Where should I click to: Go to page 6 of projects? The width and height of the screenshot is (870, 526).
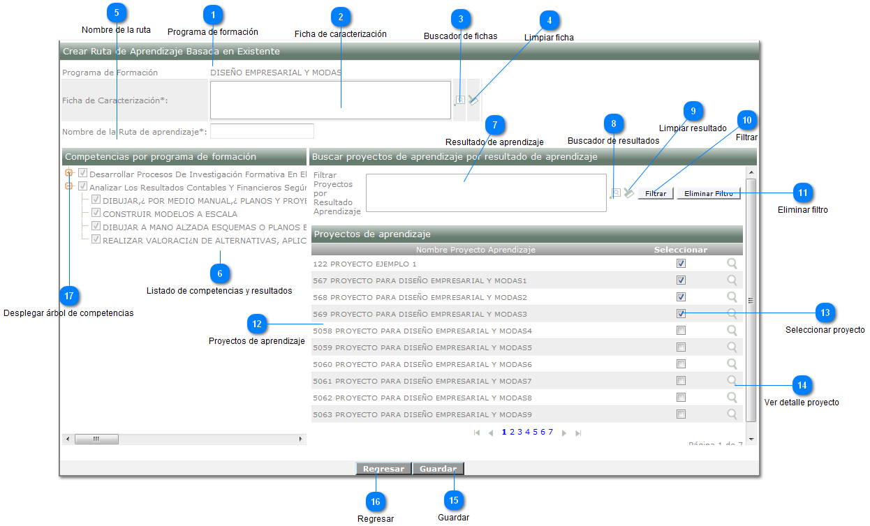pyautogui.click(x=543, y=433)
